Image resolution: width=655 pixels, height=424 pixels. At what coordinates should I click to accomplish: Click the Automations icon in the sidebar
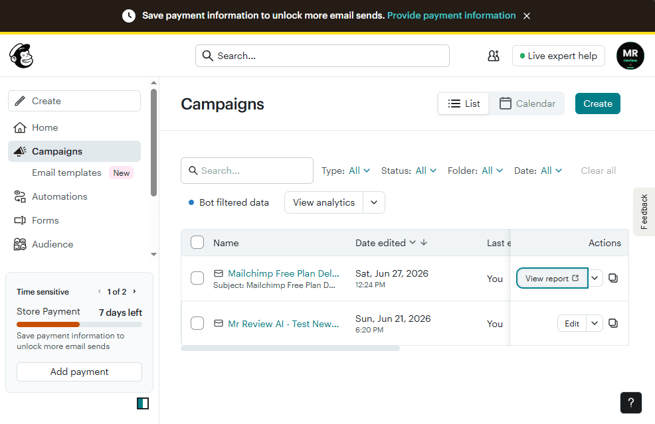pos(20,196)
